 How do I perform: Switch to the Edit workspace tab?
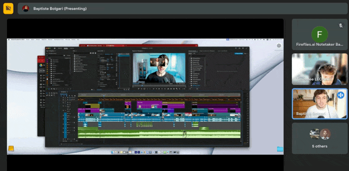[x=66, y=48]
